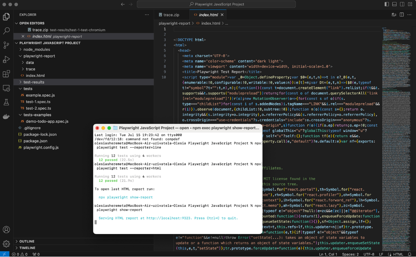Open the Source Control view
The width and height of the screenshot is (416, 257).
(x=6, y=45)
